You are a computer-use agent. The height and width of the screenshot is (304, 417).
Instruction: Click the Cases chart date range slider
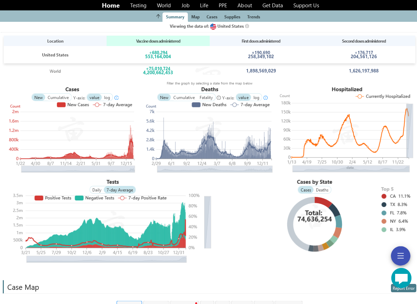78,169
